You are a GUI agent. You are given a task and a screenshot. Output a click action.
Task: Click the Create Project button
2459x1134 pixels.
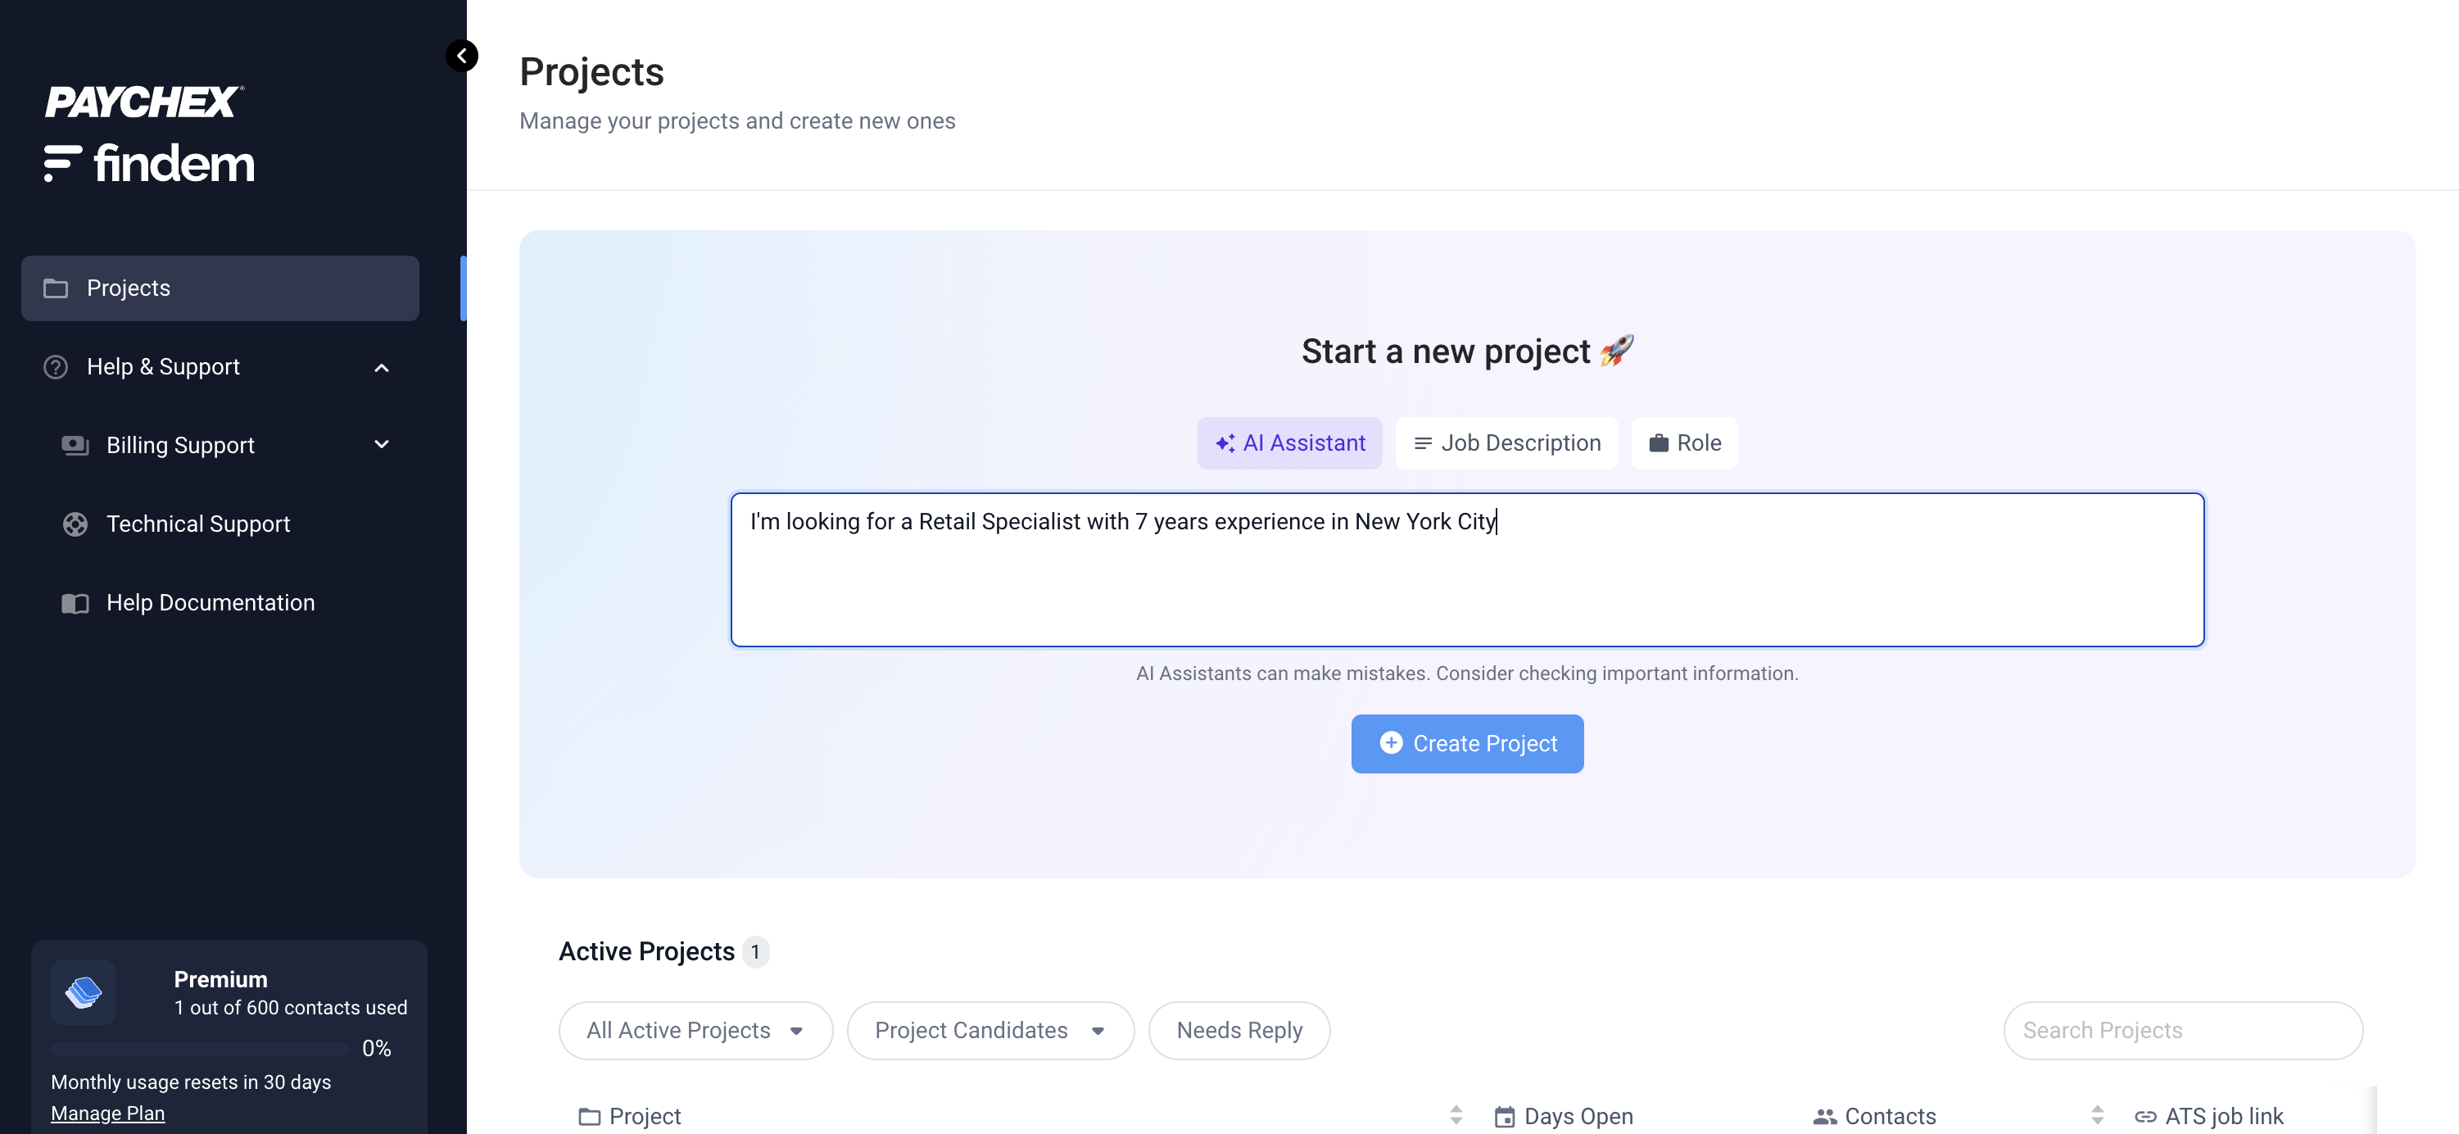point(1467,744)
